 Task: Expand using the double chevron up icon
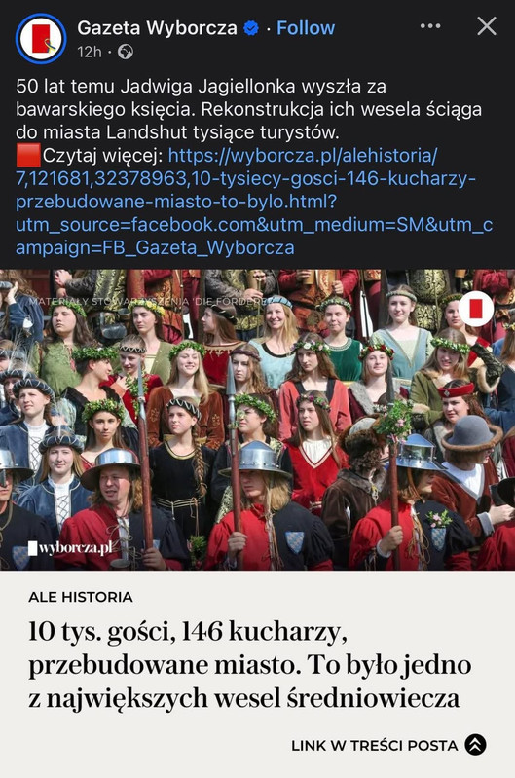(x=475, y=745)
